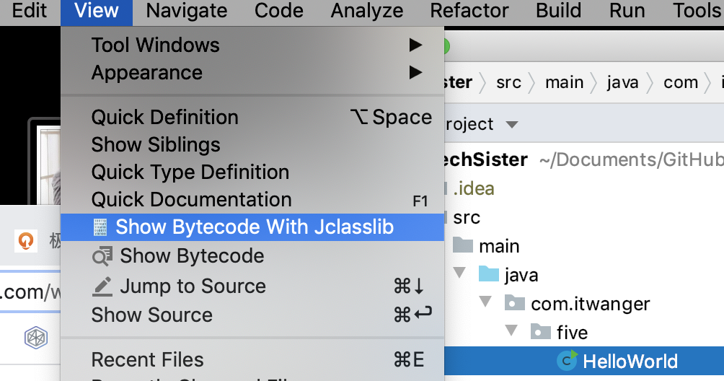Collapse the five package node
This screenshot has height=381, width=724.
511,333
